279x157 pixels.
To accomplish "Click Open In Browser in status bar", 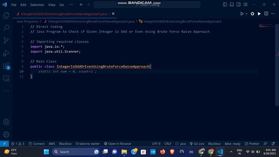I will point(118,143).
